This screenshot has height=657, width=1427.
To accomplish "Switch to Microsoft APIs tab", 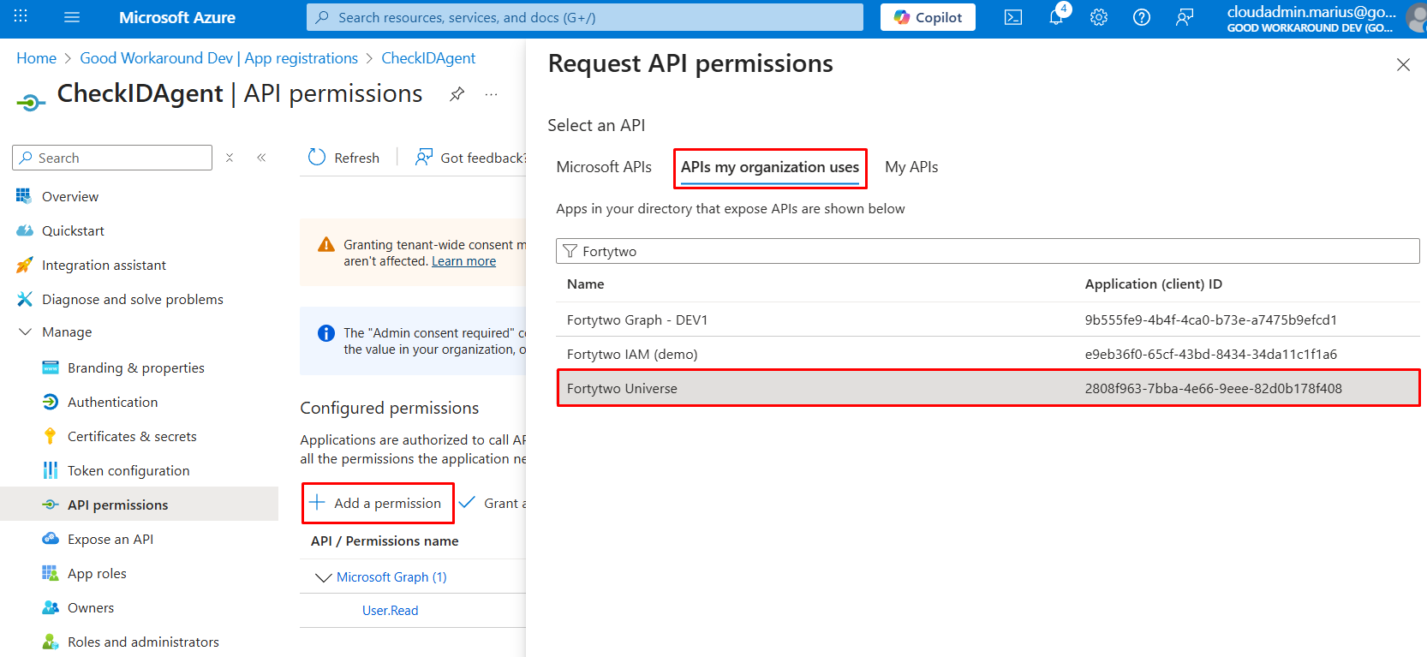I will point(604,167).
